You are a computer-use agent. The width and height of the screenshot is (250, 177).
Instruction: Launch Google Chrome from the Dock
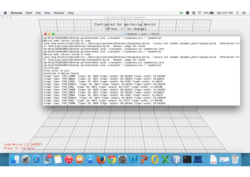coord(112,159)
